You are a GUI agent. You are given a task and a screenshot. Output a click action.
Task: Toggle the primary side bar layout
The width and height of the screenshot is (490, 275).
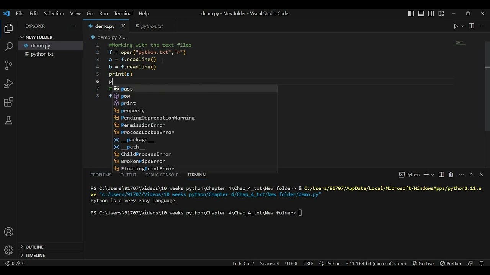(411, 13)
